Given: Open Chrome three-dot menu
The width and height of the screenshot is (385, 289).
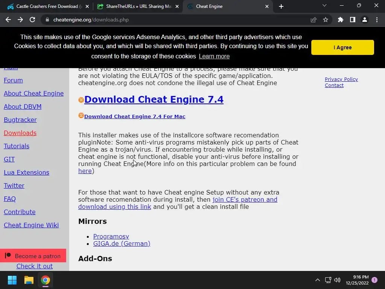Looking at the screenshot, I should [x=377, y=20].
